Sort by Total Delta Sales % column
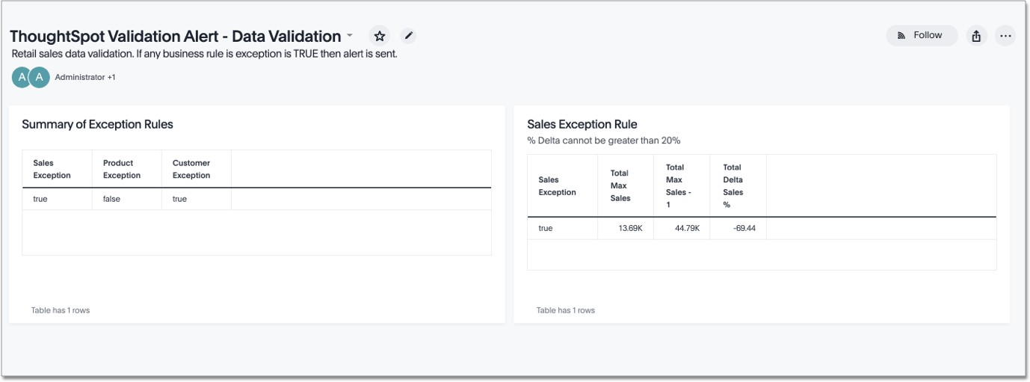This screenshot has height=382, width=1030. pos(733,185)
